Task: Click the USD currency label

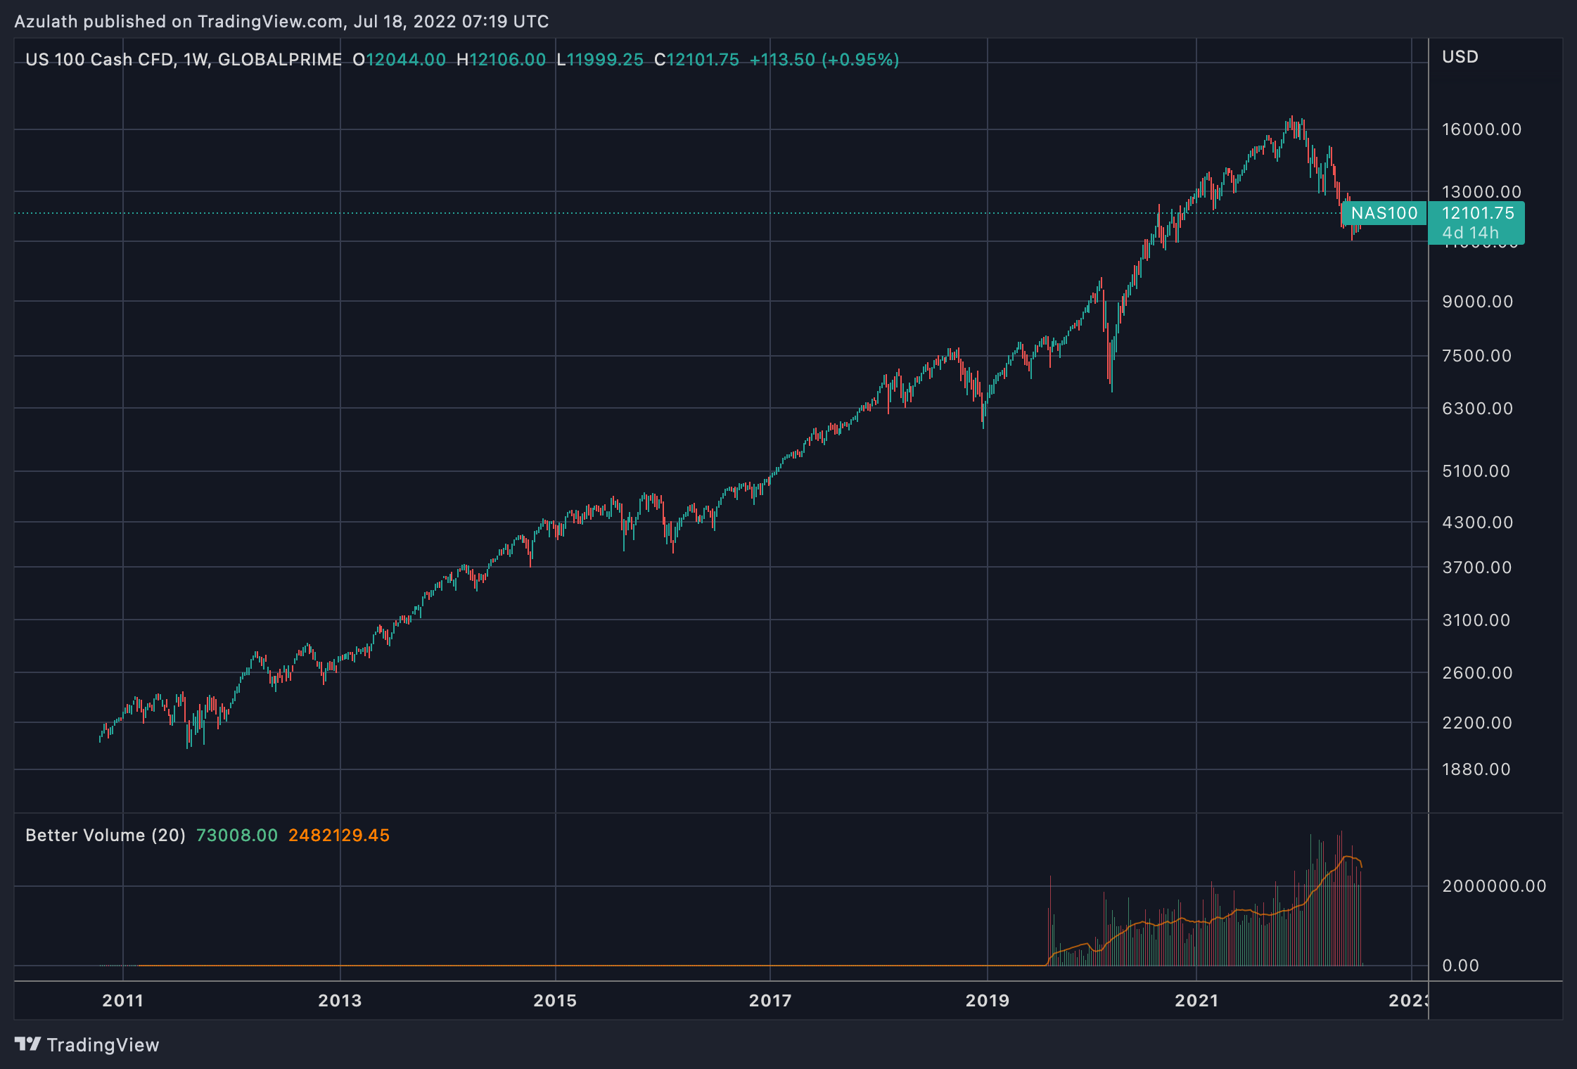Action: (1460, 57)
